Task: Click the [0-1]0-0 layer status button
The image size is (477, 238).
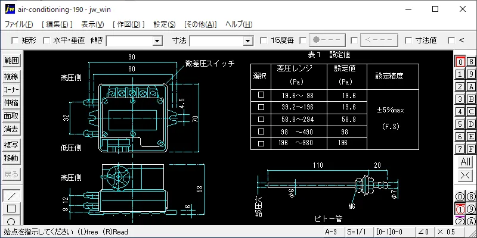Action: click(x=394, y=232)
